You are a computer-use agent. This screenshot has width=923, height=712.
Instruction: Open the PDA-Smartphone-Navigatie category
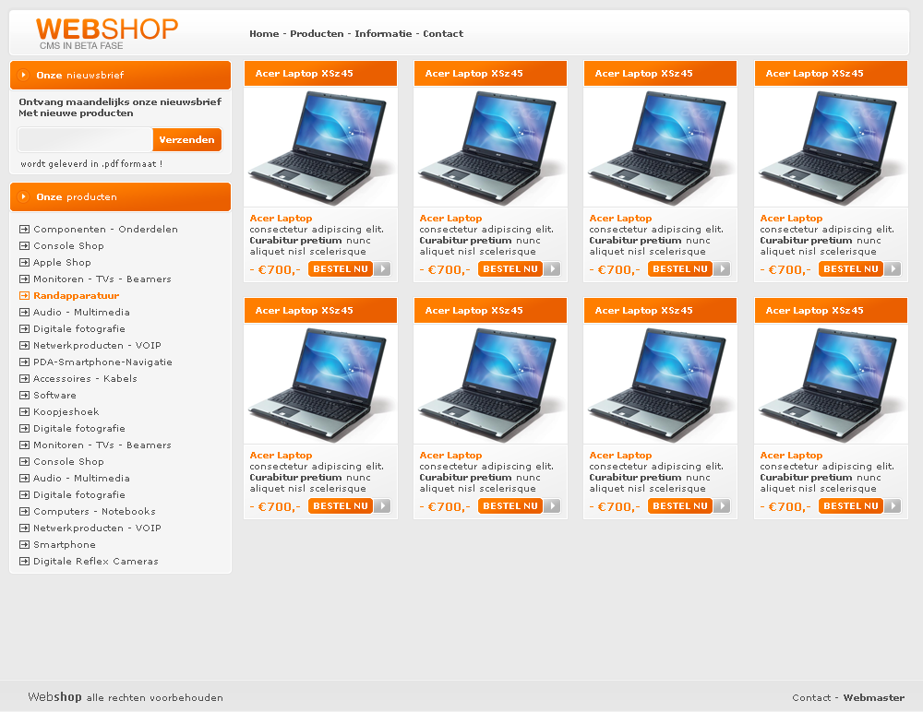(102, 362)
